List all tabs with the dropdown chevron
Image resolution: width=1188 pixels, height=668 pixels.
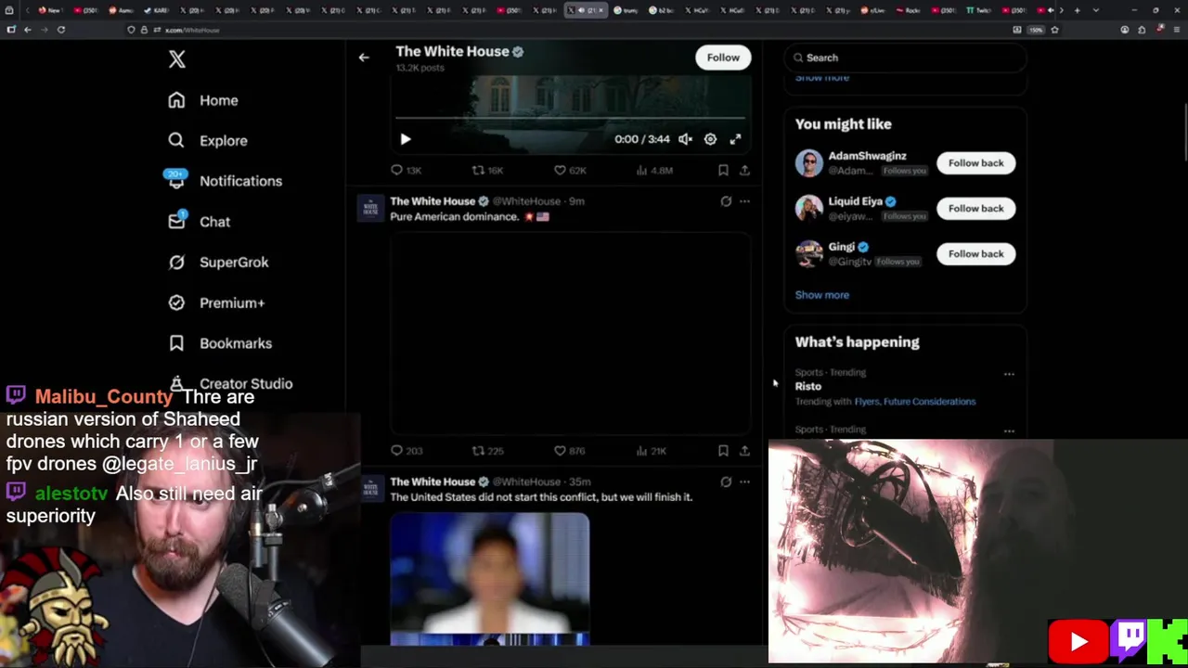pyautogui.click(x=1096, y=10)
